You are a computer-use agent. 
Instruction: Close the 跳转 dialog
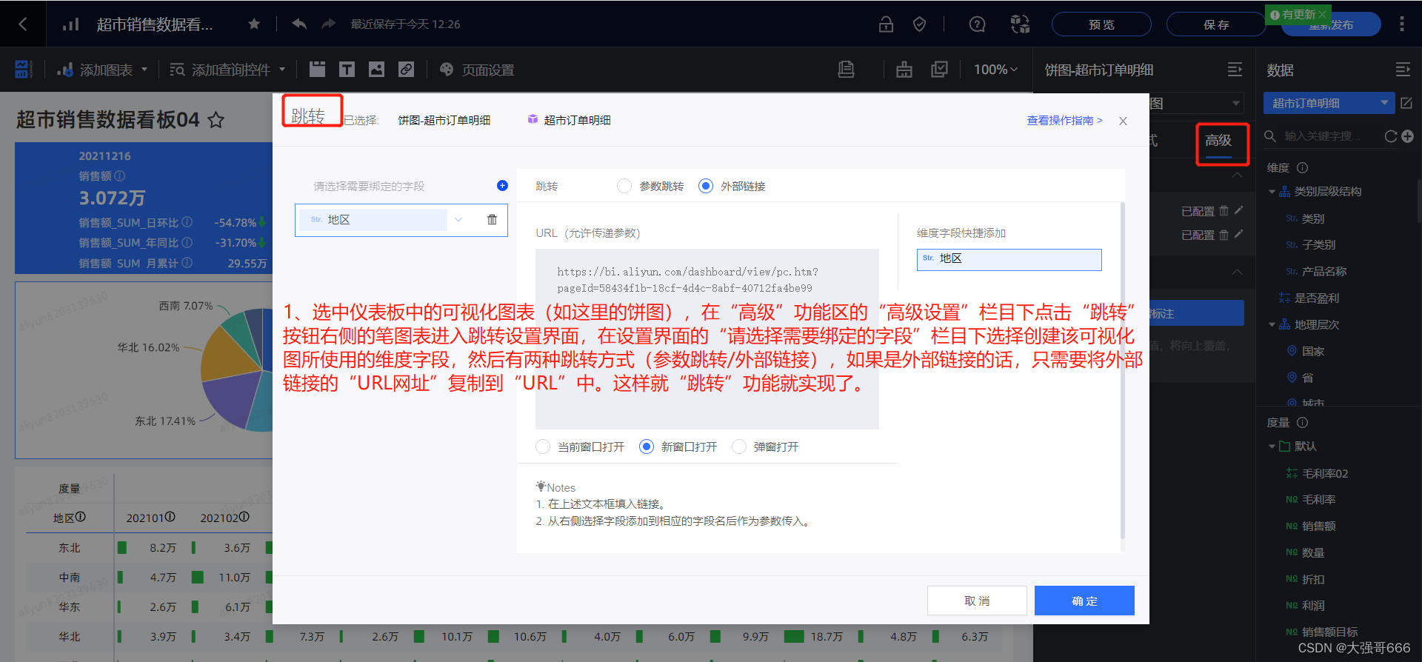point(1123,121)
